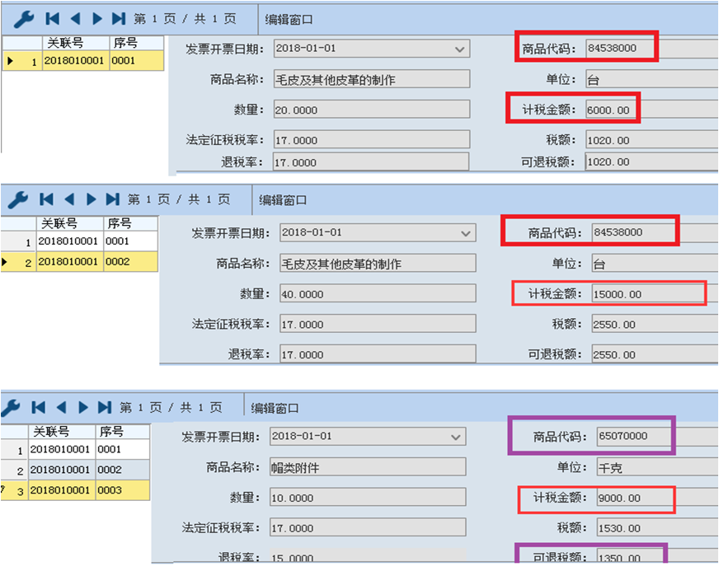Screen dimensions: 719x571
Task: Select the 编辑窗口 tab in the bottom panel
Action: 275,408
